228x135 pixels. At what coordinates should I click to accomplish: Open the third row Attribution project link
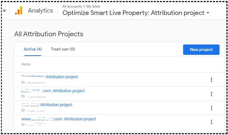click(47, 105)
